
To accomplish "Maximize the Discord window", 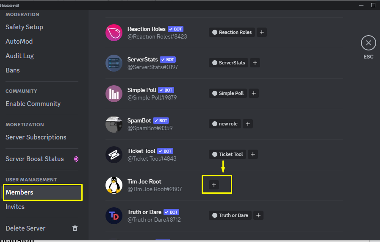I will [x=373, y=5].
